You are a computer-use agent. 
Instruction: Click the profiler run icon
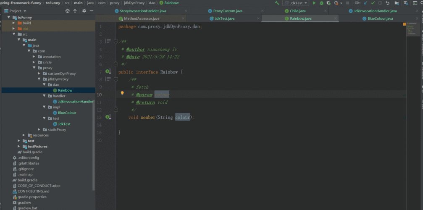pyautogui.click(x=336, y=3)
